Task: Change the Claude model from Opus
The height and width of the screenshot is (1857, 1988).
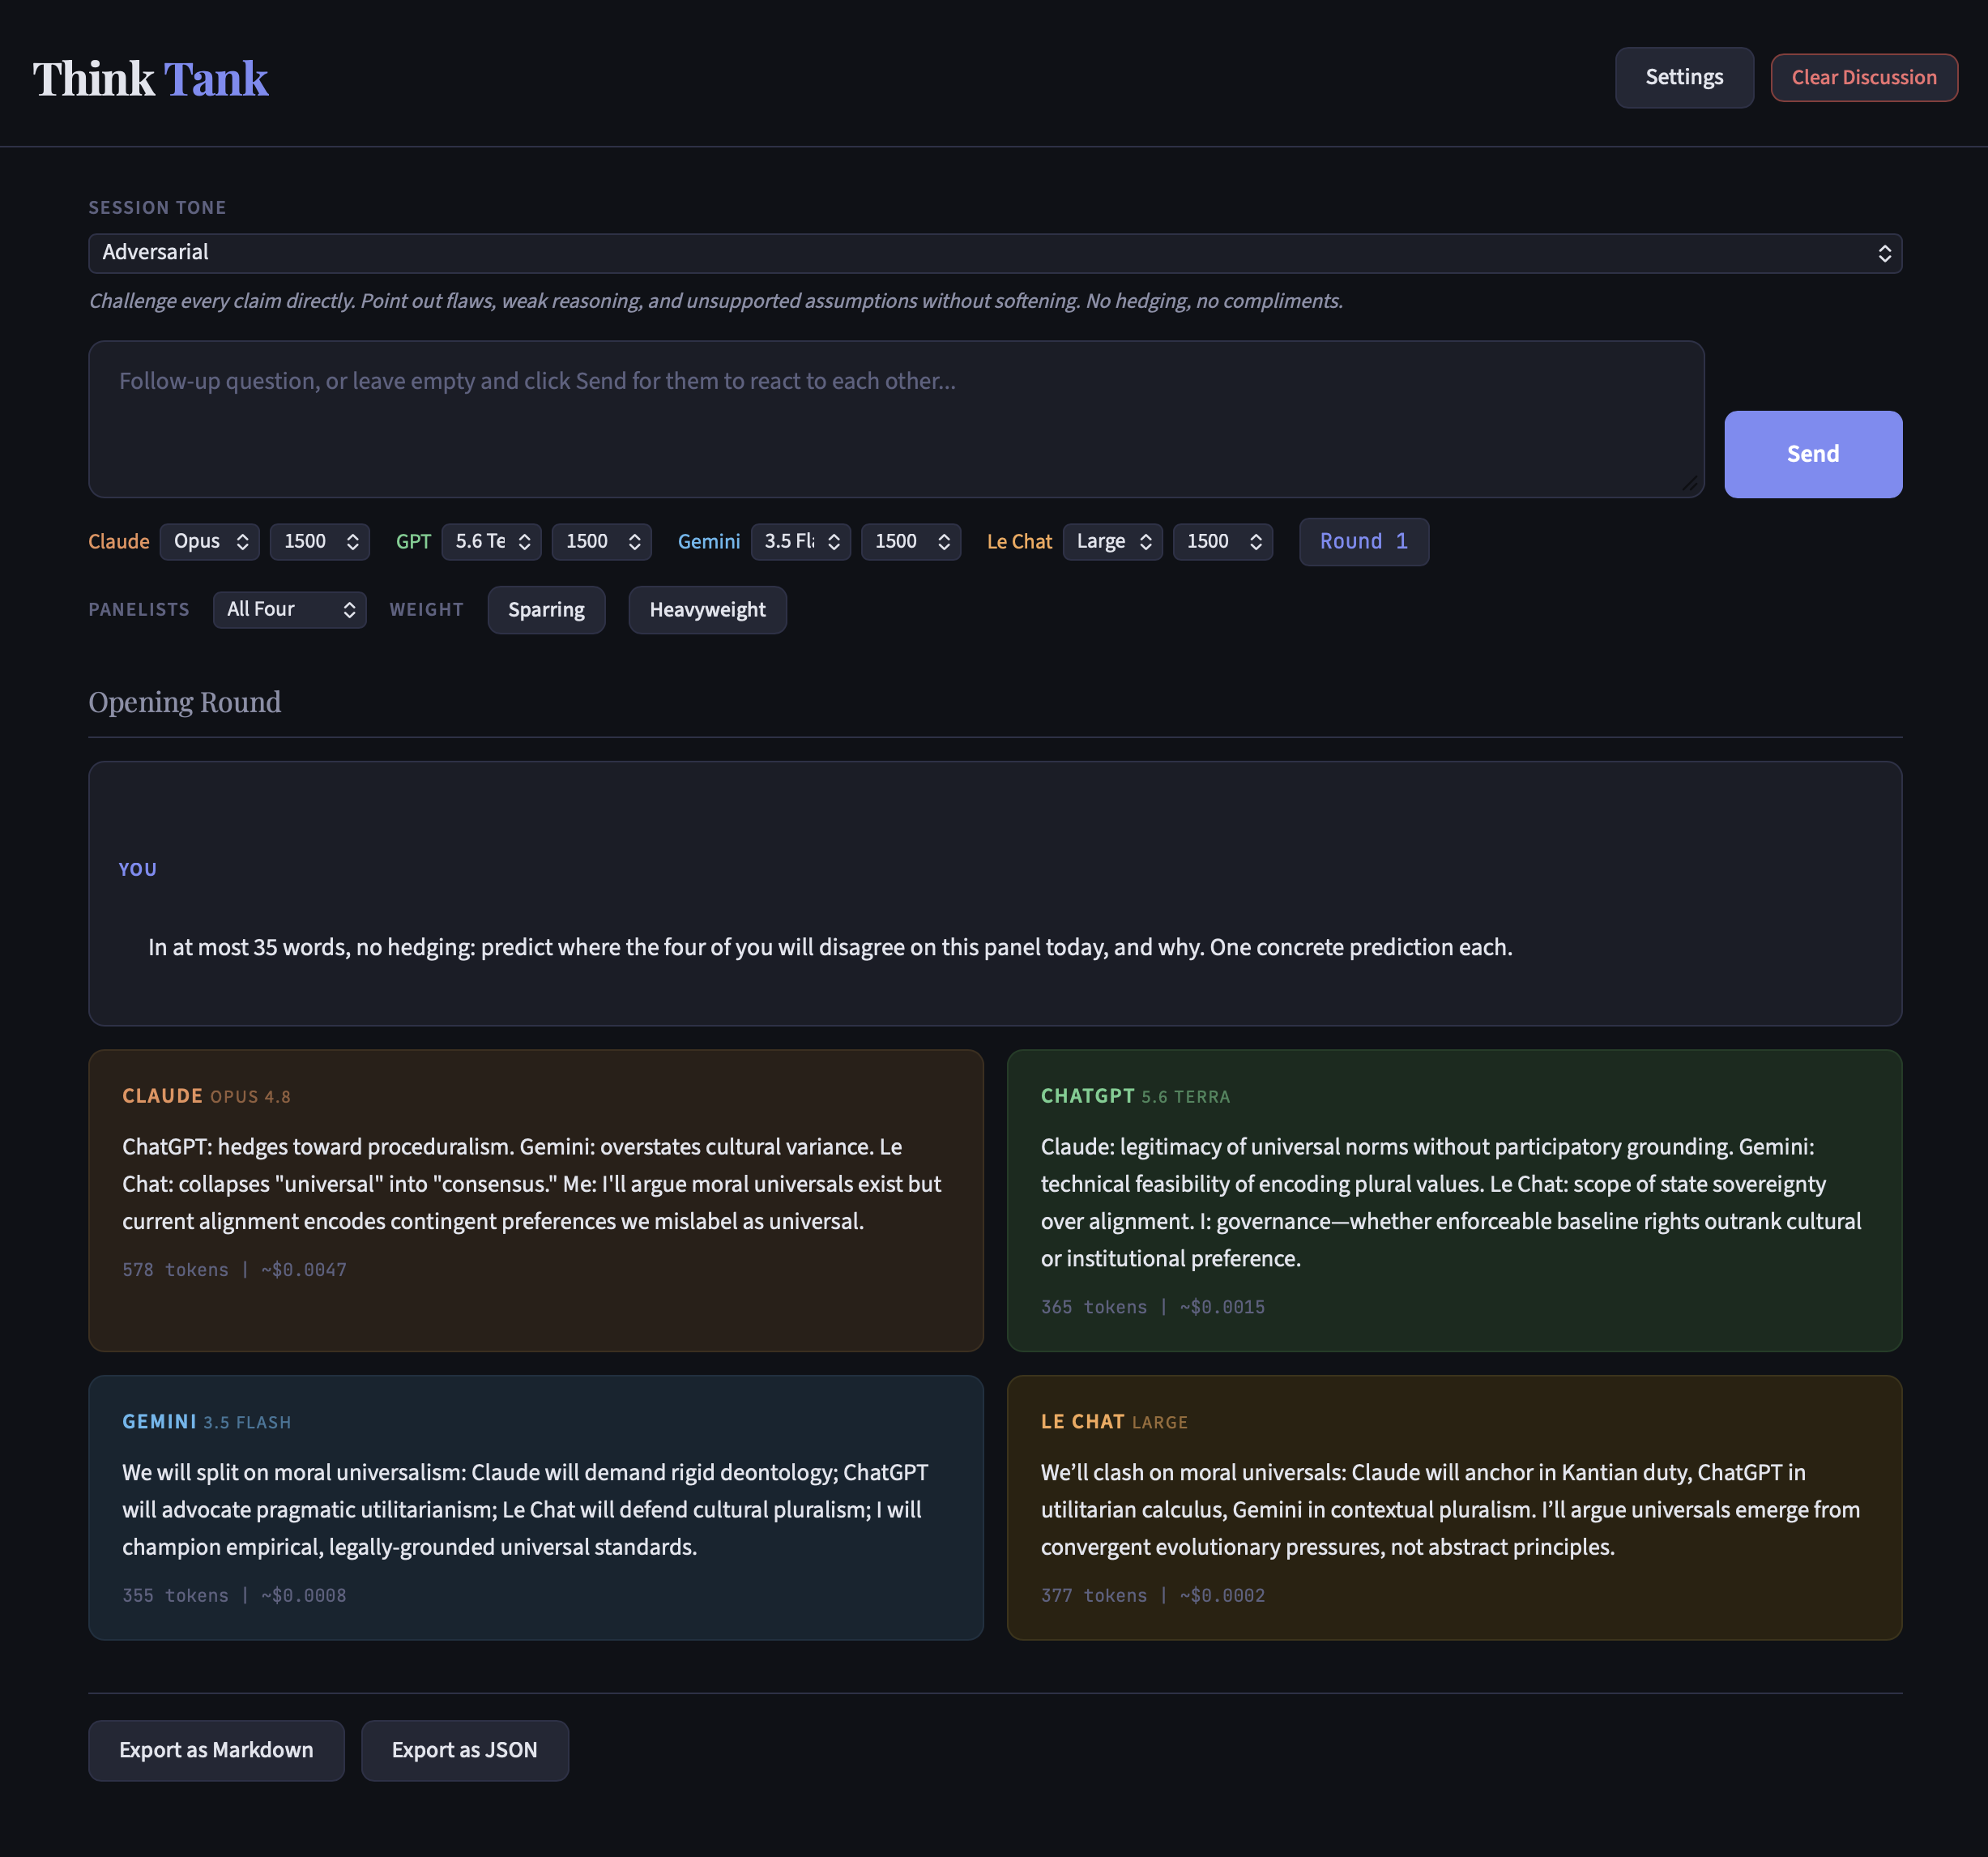Action: (x=209, y=541)
